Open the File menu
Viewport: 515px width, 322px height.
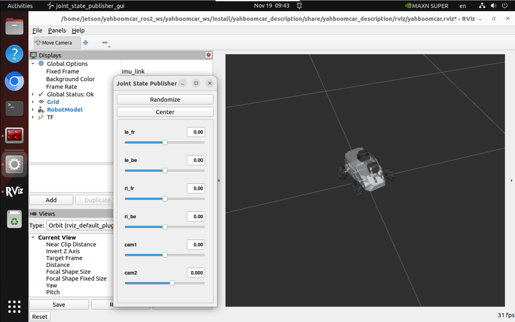point(37,30)
